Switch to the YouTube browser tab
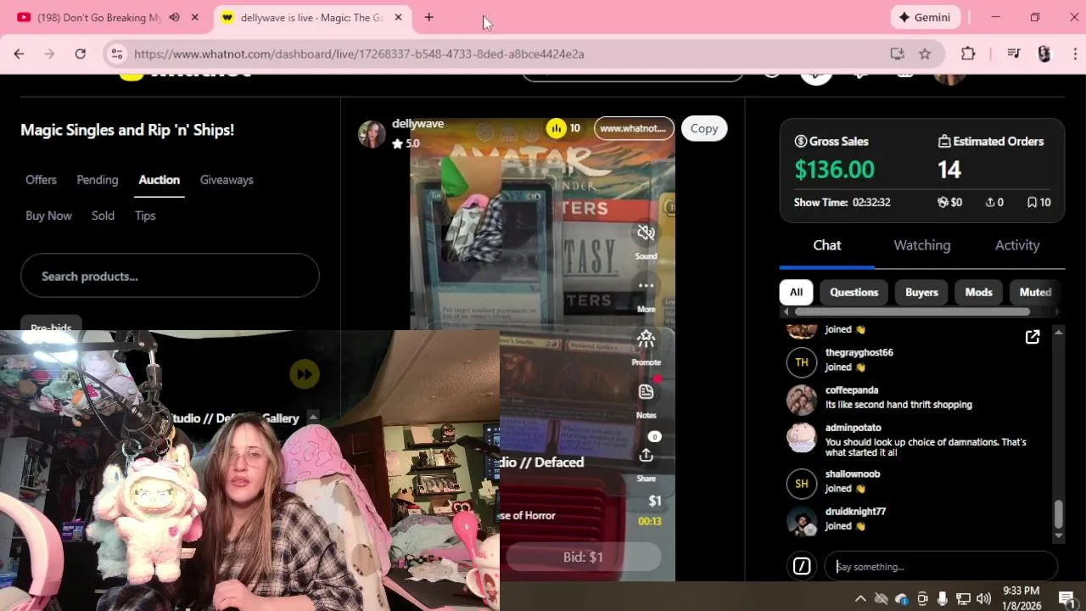1086x611 pixels. click(x=100, y=18)
